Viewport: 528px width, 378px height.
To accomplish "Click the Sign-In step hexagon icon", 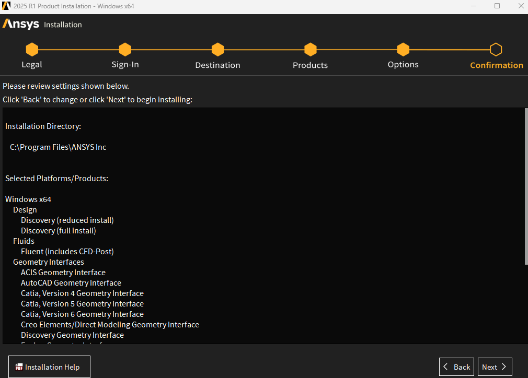I will [x=125, y=50].
